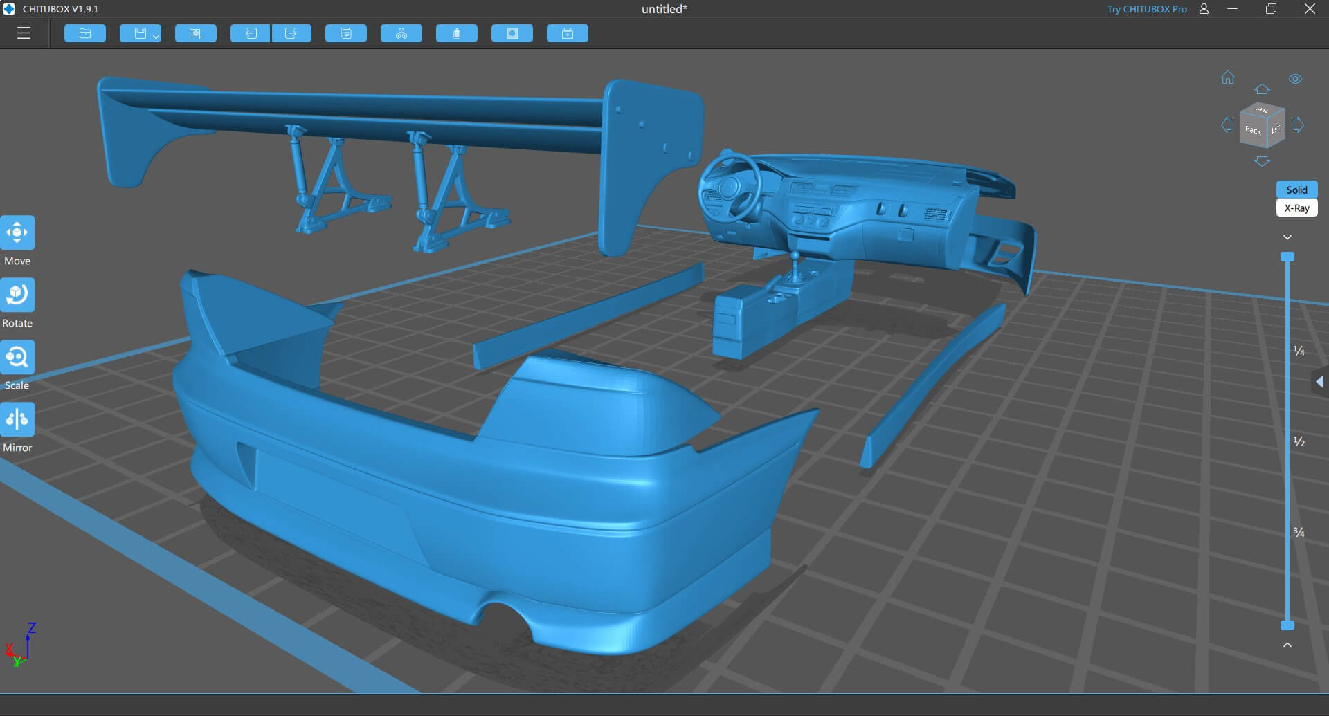
Task: Switch view mode to Solid
Action: click(x=1296, y=190)
